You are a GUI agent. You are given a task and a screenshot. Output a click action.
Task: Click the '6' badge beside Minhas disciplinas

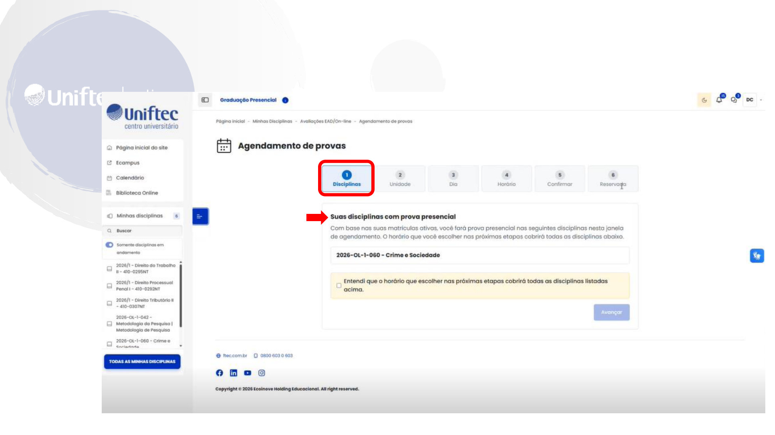coord(176,216)
